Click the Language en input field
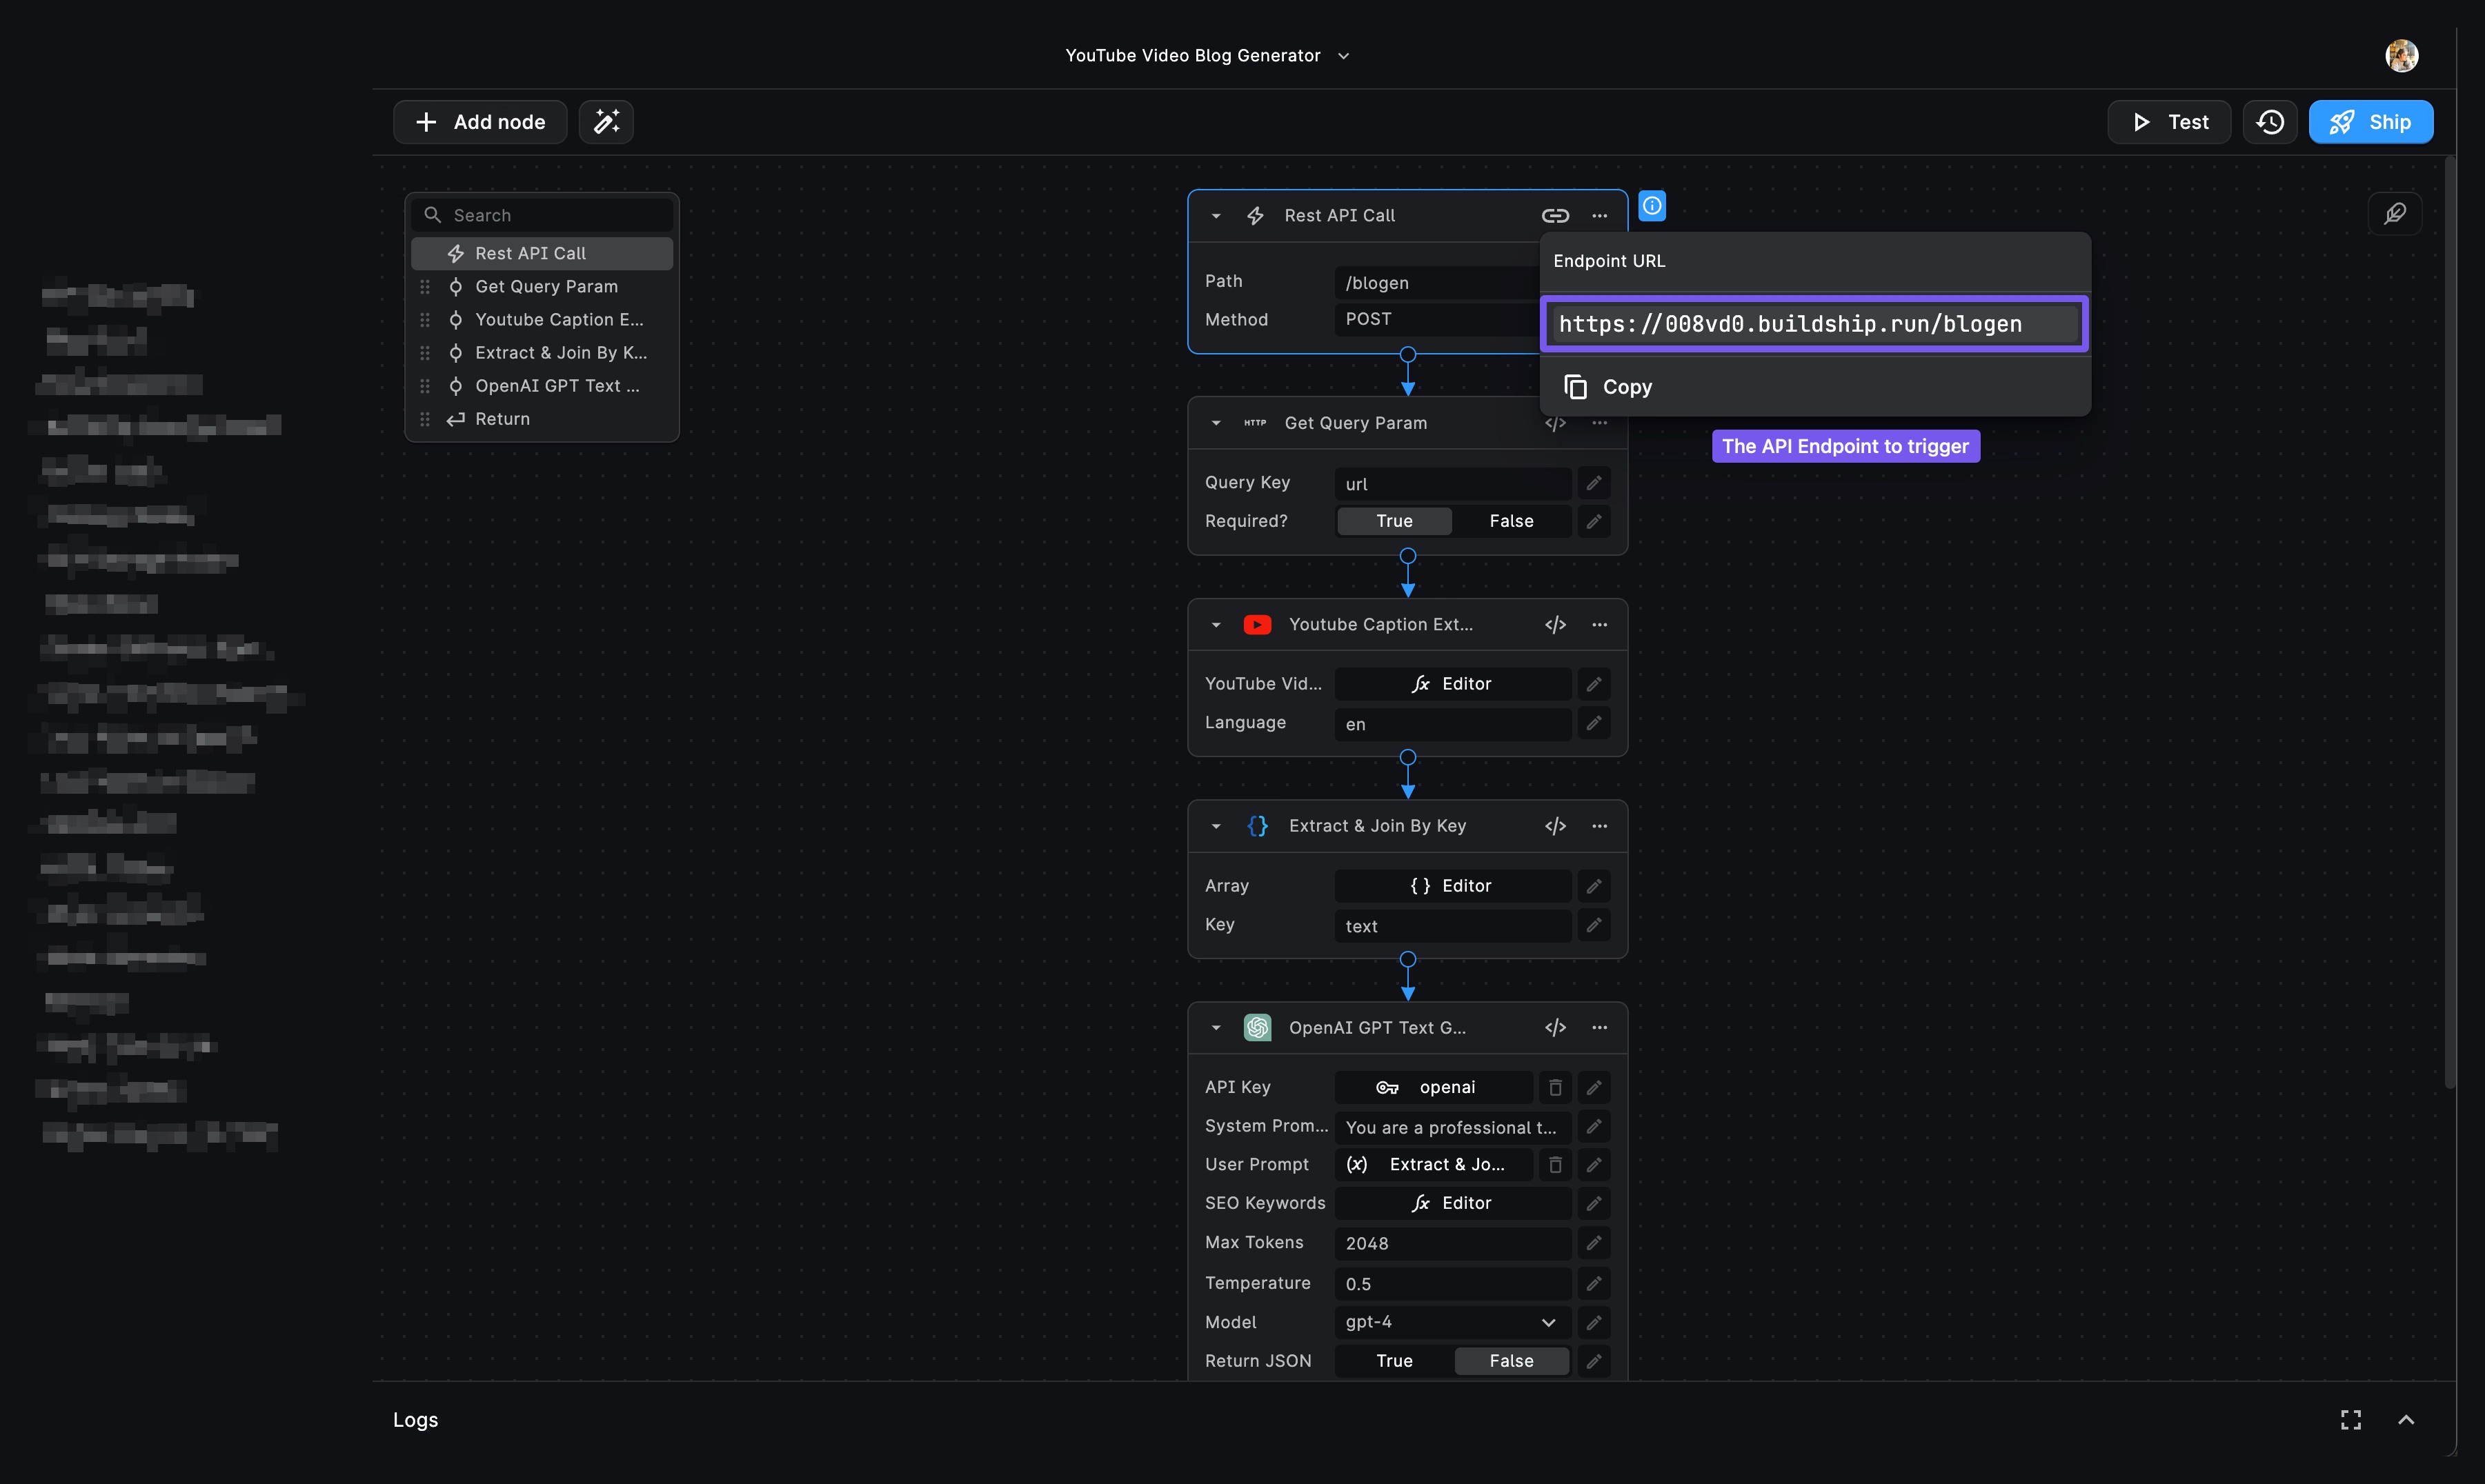This screenshot has width=2485, height=1484. [1453, 724]
